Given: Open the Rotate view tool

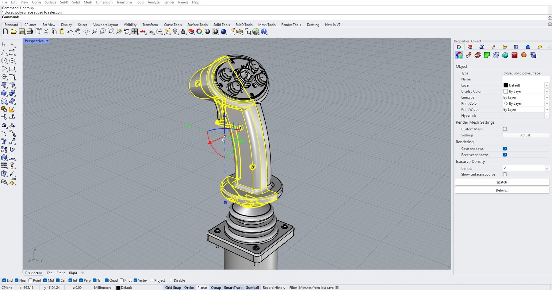Looking at the screenshot, I should tap(86, 32).
